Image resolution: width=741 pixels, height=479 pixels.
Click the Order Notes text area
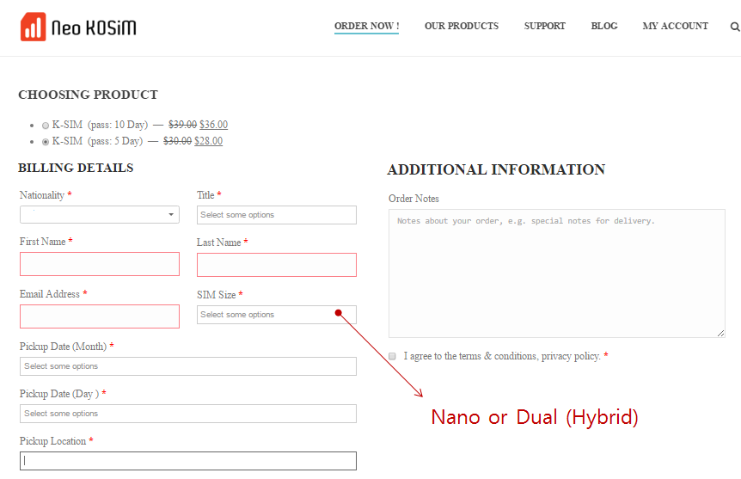[x=557, y=273]
